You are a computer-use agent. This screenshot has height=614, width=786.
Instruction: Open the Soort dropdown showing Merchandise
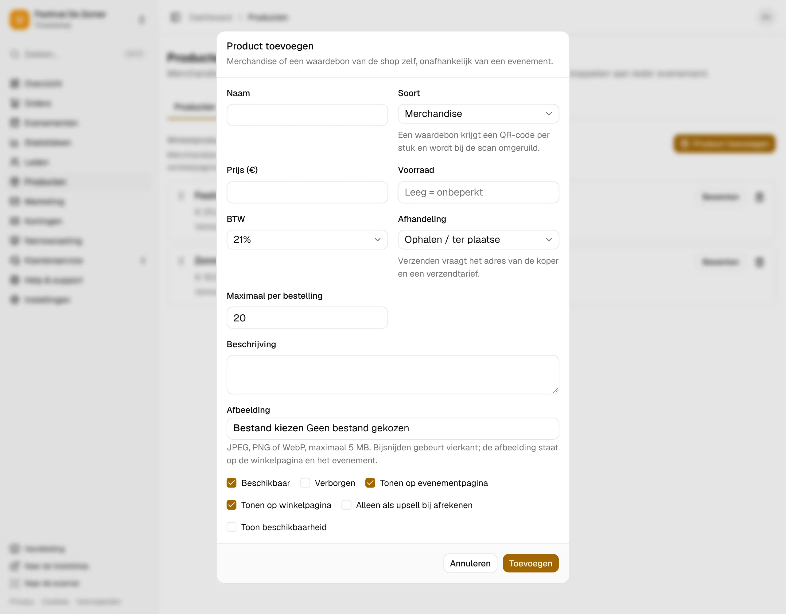[x=478, y=114]
